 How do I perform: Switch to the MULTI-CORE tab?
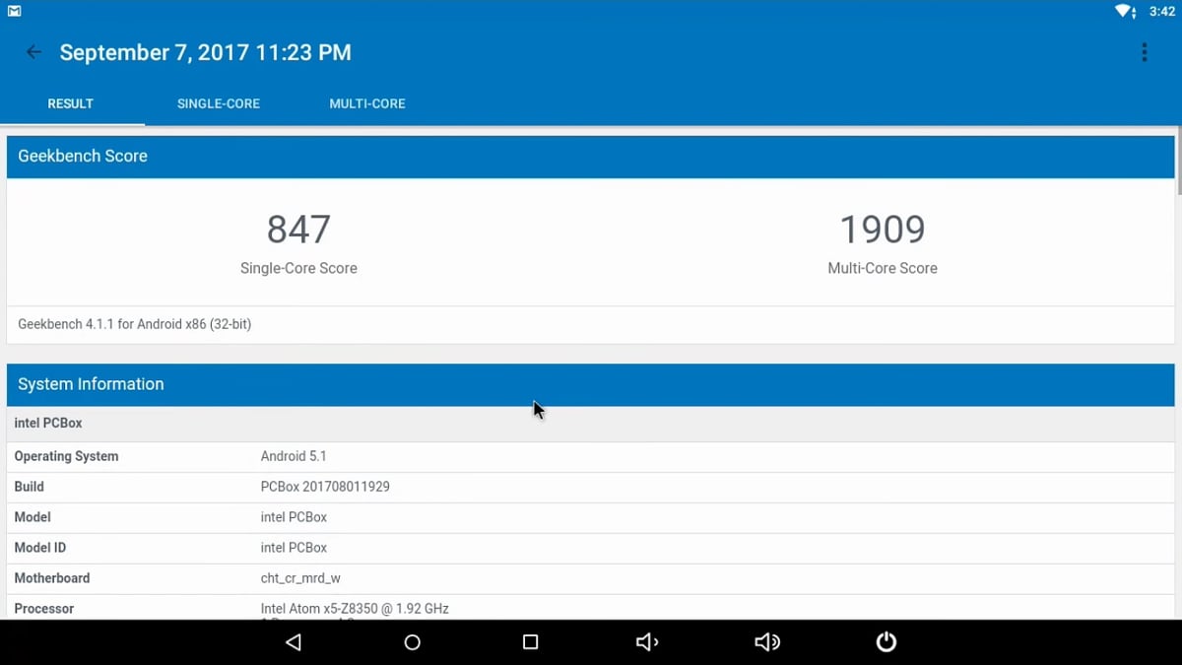367,103
